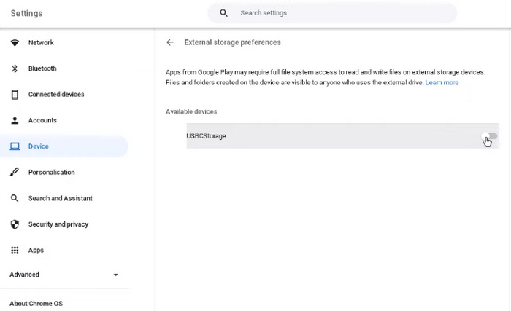The width and height of the screenshot is (511, 311).
Task: Open the Advanced settings label
Action: pyautogui.click(x=24, y=275)
